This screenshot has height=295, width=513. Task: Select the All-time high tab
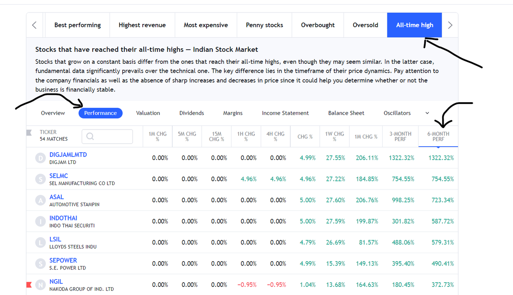click(x=415, y=25)
